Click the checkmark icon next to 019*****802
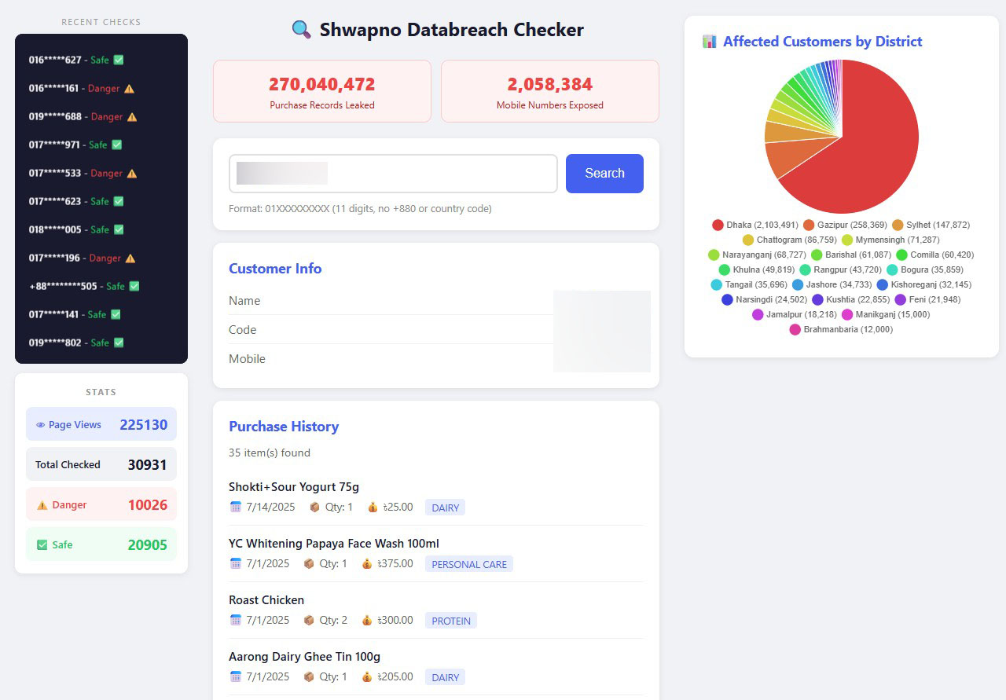Viewport: 1006px width, 700px height. point(119,343)
